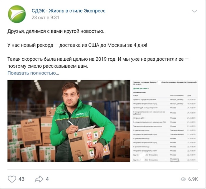Click the green СДЭК community avatar logo

17,14
